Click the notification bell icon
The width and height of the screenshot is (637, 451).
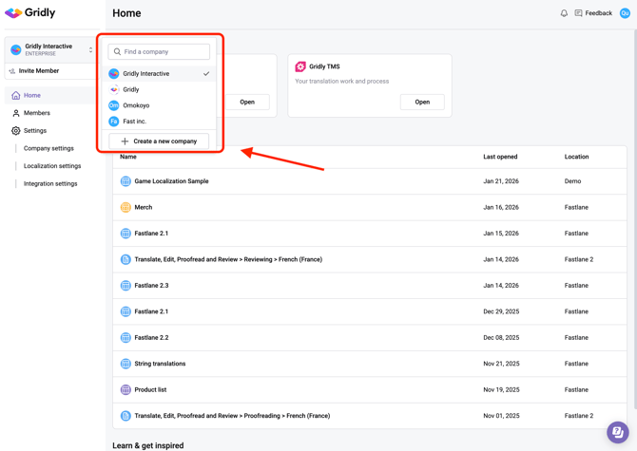point(564,13)
